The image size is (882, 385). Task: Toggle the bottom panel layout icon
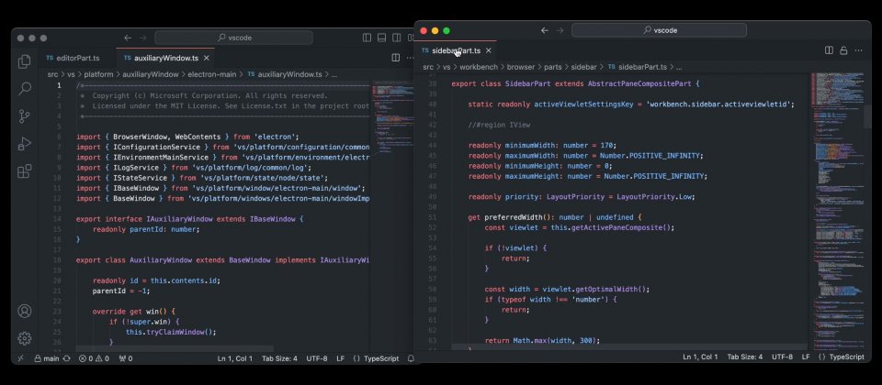coord(381,38)
